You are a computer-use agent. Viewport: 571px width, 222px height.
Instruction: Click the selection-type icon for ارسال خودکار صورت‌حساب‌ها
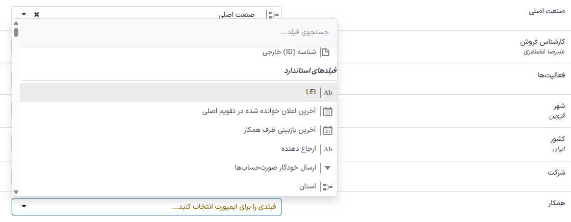(328, 168)
